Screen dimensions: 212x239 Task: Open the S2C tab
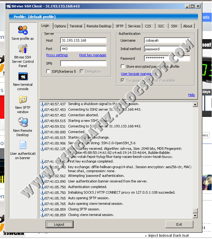coord(161,26)
